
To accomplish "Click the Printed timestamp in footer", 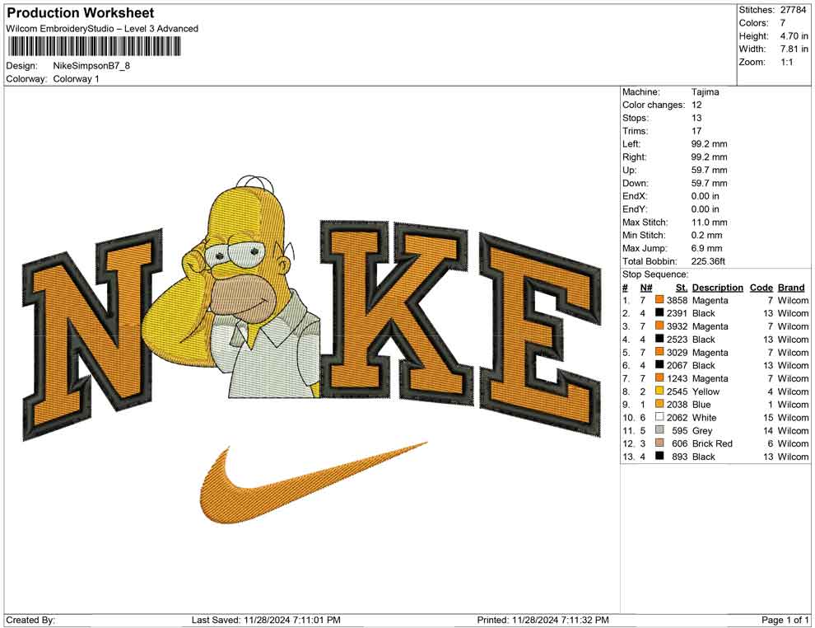I will point(543,620).
